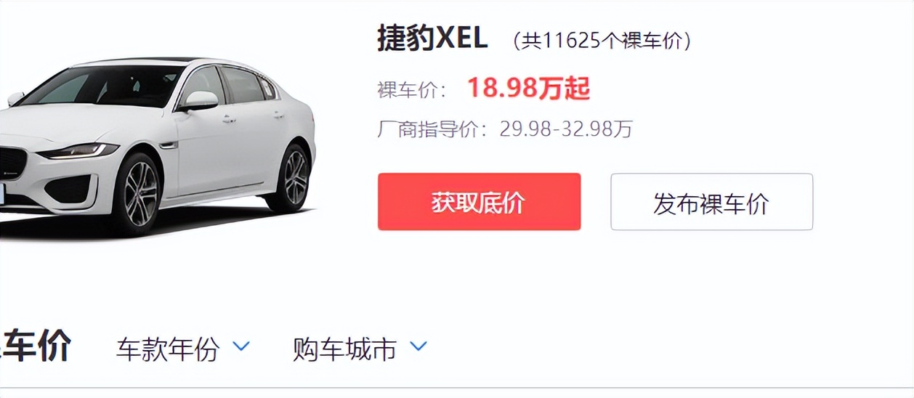Click the red 获取底价 button
Screen dimensions: 914x398
(x=479, y=202)
